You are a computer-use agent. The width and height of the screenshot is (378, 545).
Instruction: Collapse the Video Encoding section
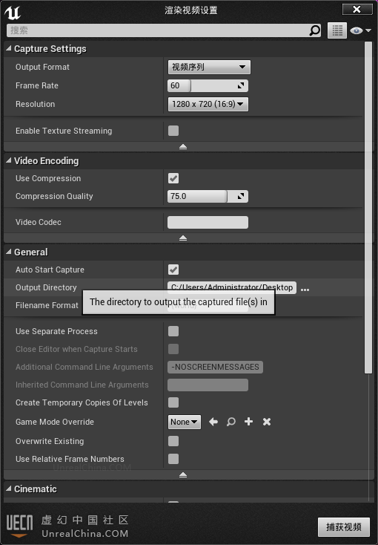[x=9, y=160]
